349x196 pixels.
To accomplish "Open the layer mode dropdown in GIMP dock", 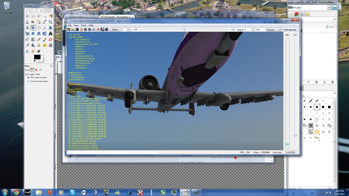I will click(335, 23).
